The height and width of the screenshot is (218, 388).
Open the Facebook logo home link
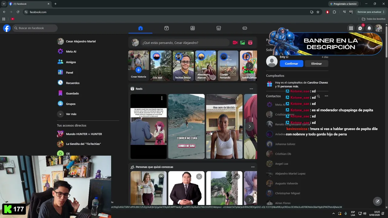click(7, 28)
